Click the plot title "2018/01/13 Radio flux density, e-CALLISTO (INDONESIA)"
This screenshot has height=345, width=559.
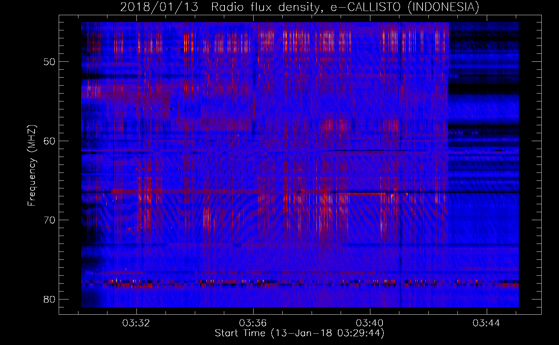click(x=300, y=7)
